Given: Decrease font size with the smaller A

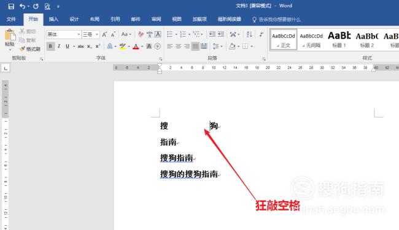Looking at the screenshot, I should click(113, 34).
